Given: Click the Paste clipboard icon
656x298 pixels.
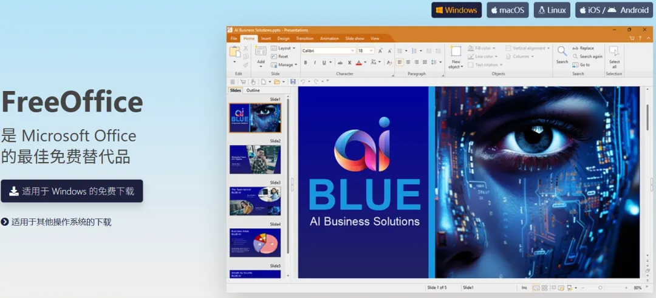Looking at the screenshot, I should tap(234, 52).
